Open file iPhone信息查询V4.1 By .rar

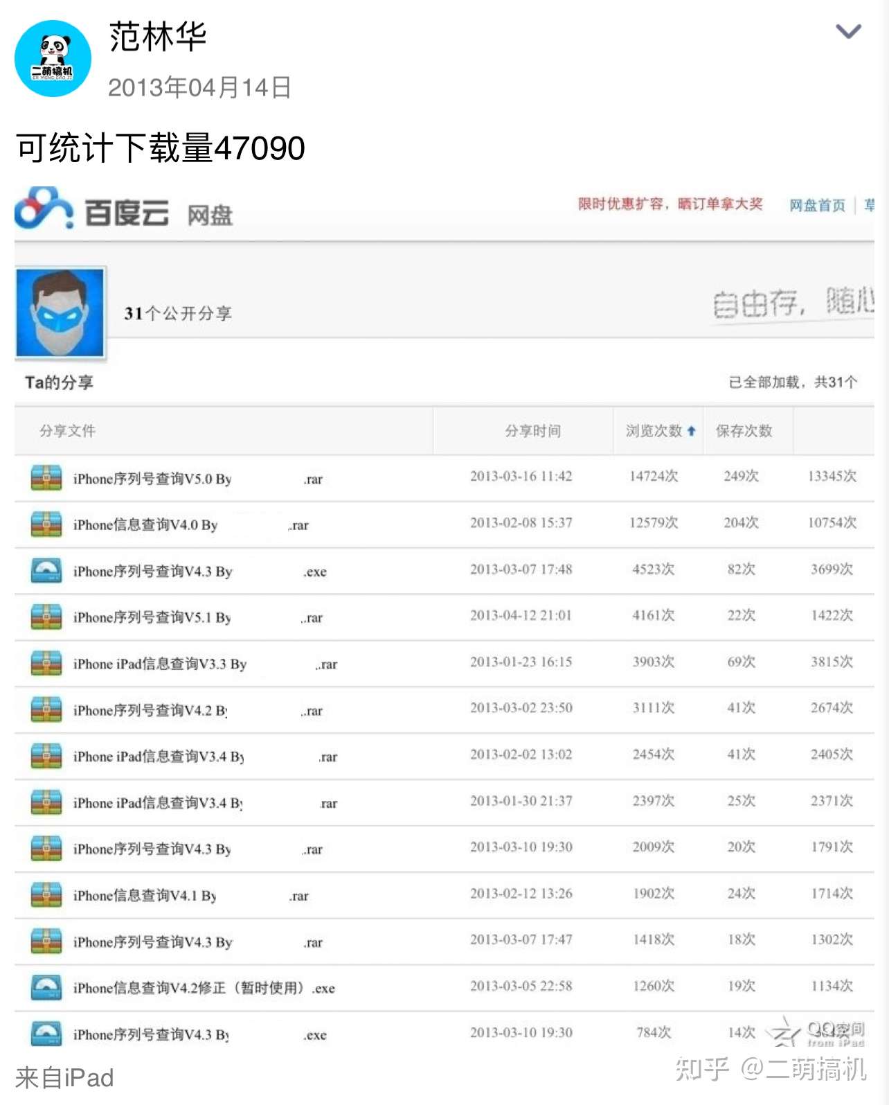pos(191,896)
